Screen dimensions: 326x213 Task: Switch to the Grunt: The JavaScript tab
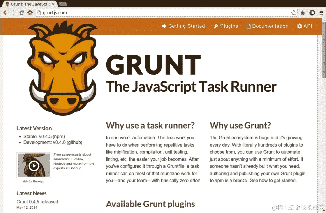[30, 4]
